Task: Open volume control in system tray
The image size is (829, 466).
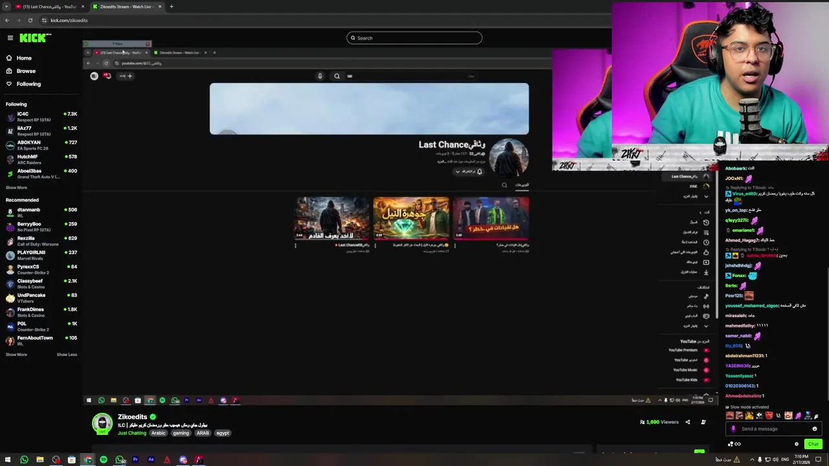Action: click(x=775, y=460)
